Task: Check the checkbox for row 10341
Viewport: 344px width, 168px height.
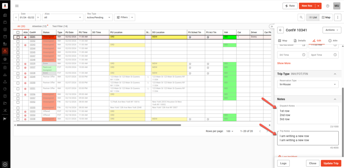Action: coord(18,37)
